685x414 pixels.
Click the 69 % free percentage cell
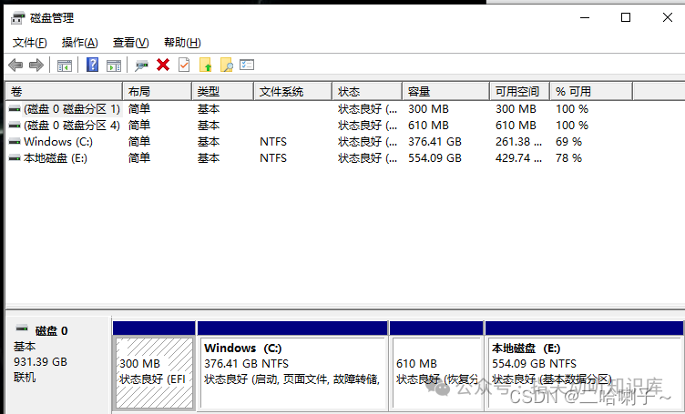pos(568,142)
